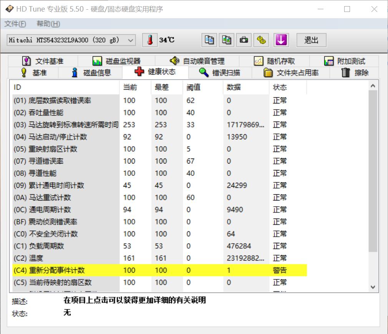Click the scroll up arrow of attribute list

(373, 86)
